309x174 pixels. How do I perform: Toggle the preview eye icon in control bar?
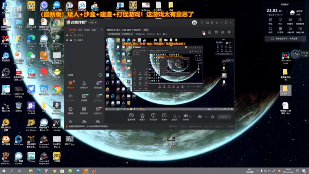206,117
